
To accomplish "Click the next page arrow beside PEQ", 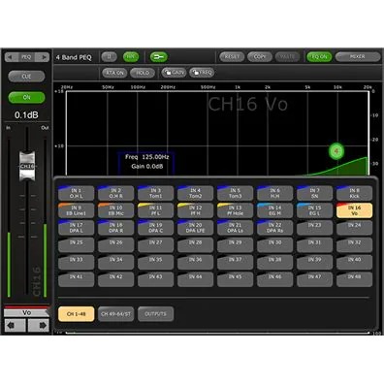I will click(x=43, y=57).
